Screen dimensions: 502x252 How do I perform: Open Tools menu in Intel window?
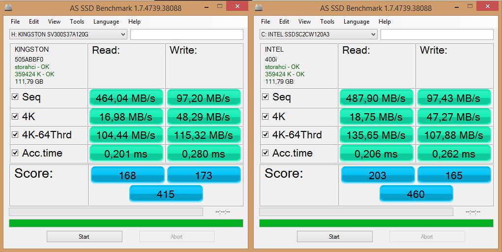tap(327, 22)
